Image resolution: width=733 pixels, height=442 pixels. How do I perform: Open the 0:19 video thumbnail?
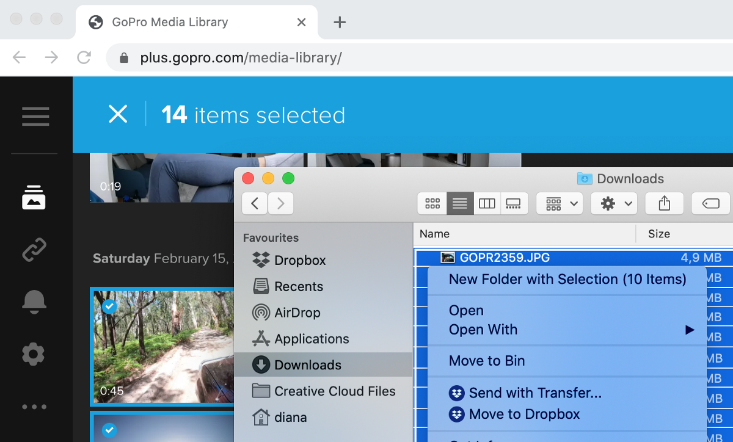pos(162,177)
